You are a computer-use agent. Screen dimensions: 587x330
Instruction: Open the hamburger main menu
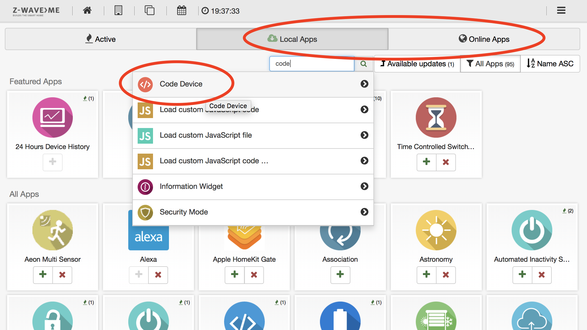pos(561,11)
